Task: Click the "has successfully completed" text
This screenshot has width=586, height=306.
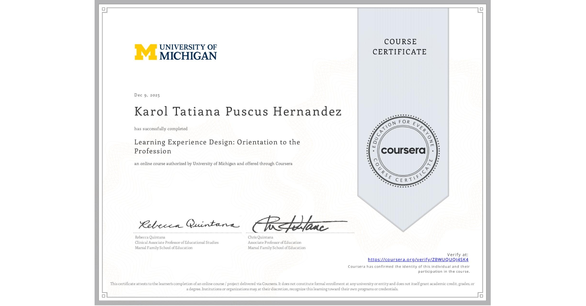Action: pos(161,129)
